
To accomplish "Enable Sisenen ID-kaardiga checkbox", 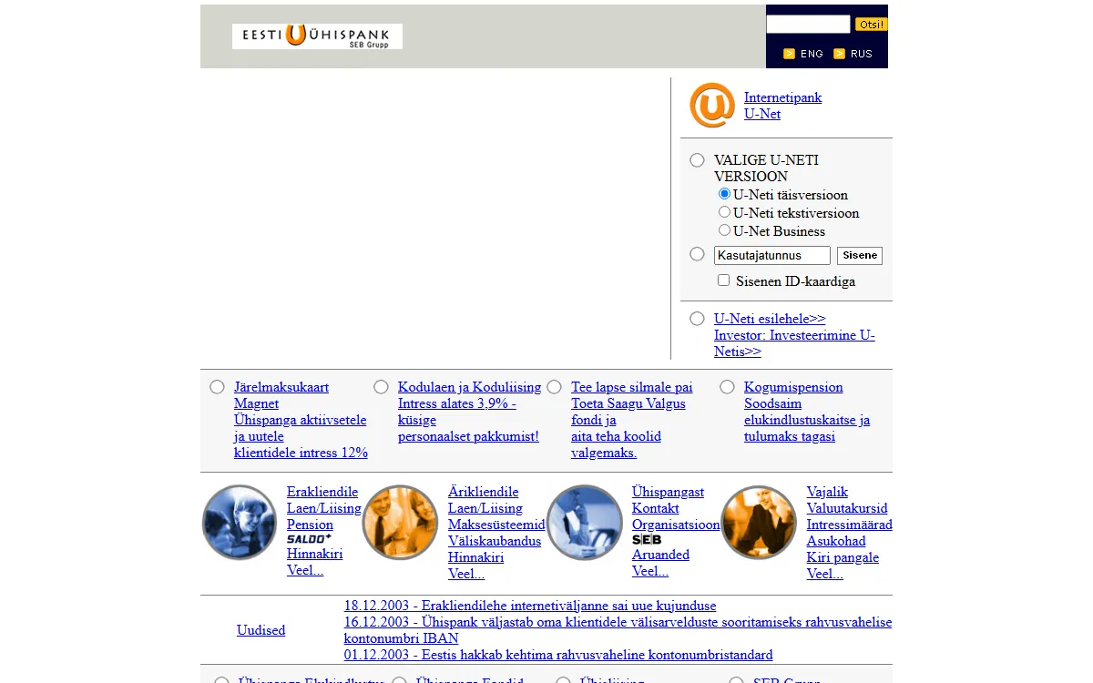I will (x=723, y=280).
